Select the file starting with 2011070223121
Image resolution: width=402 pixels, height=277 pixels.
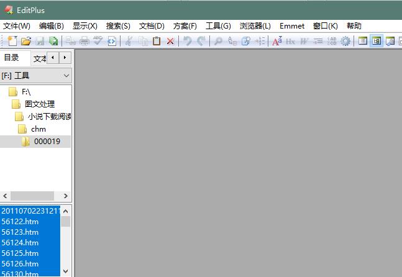30,211
